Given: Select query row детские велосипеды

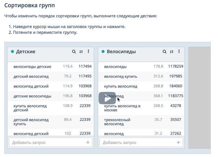Looking at the screenshot, I should 32,96.
